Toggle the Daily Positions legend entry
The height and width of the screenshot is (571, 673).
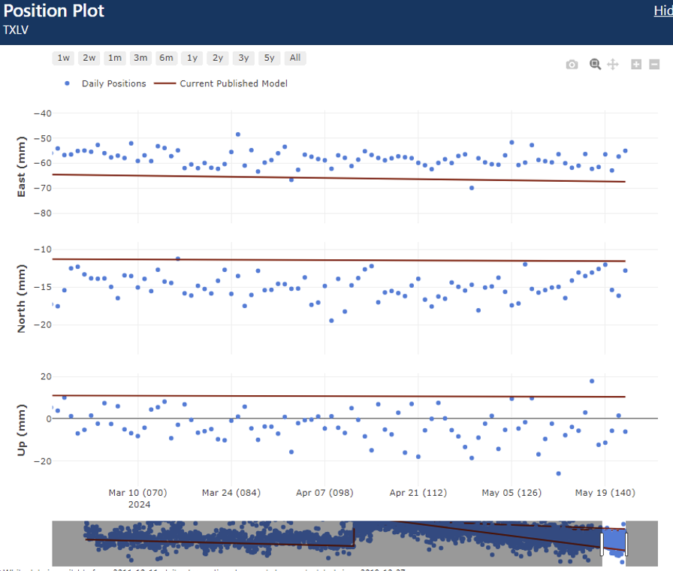pos(106,83)
